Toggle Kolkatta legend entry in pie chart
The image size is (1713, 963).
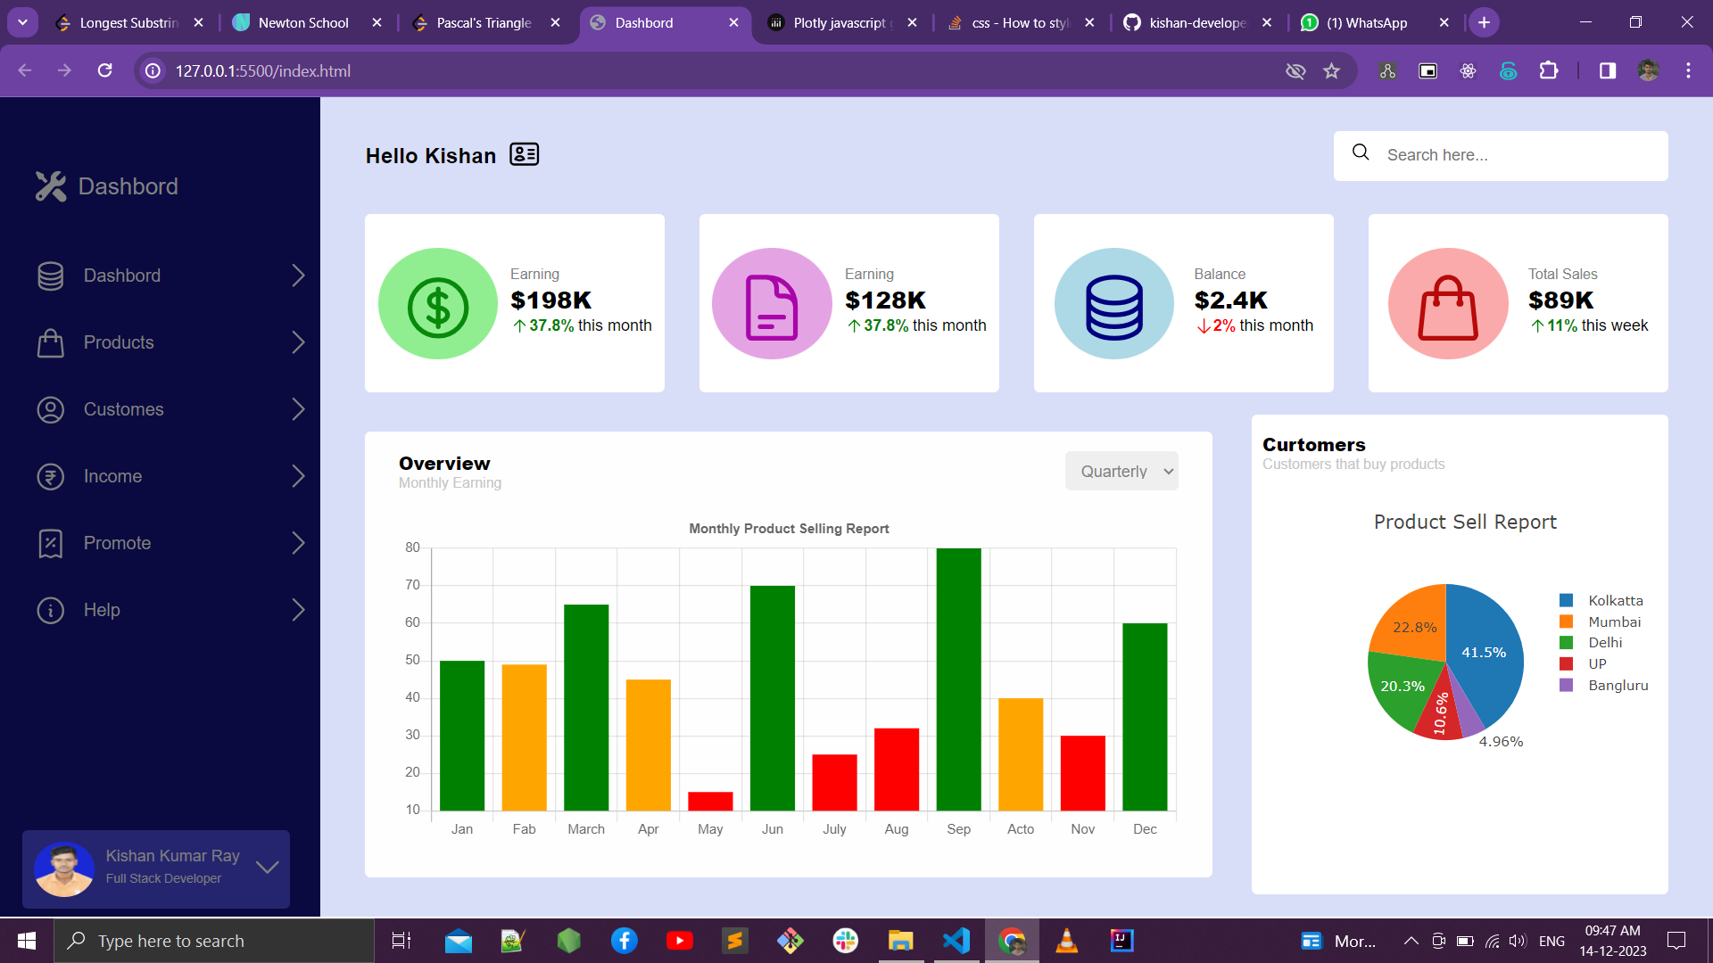1601,600
